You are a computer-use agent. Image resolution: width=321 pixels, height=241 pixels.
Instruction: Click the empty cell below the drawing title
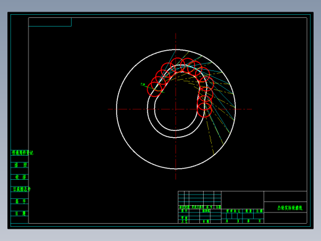click(285, 218)
